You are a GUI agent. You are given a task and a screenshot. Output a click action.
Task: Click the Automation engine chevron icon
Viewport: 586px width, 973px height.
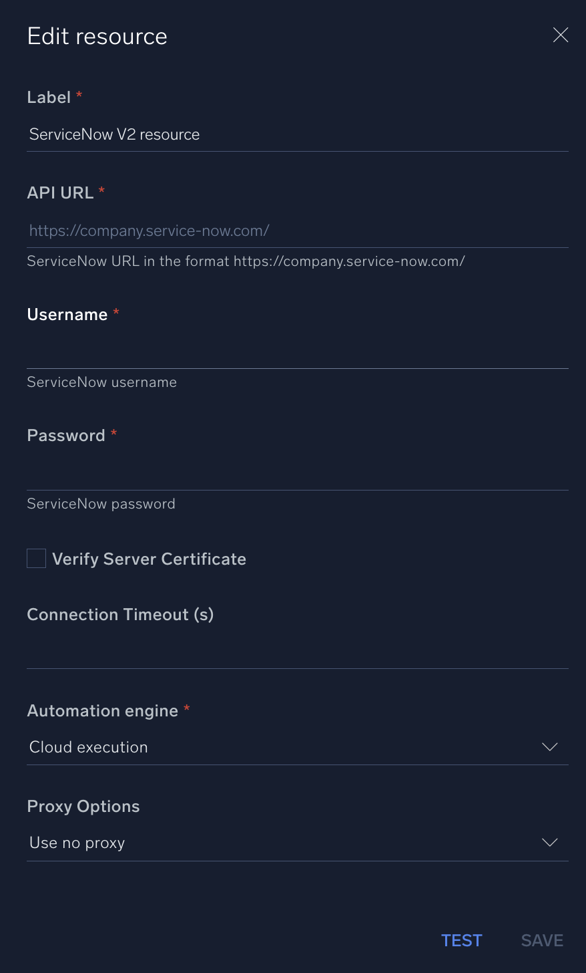(x=549, y=746)
